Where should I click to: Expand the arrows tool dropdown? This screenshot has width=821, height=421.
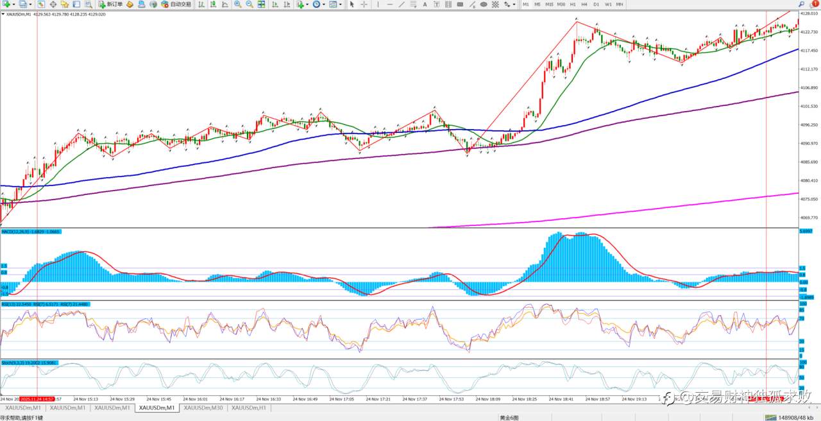(x=514, y=4)
